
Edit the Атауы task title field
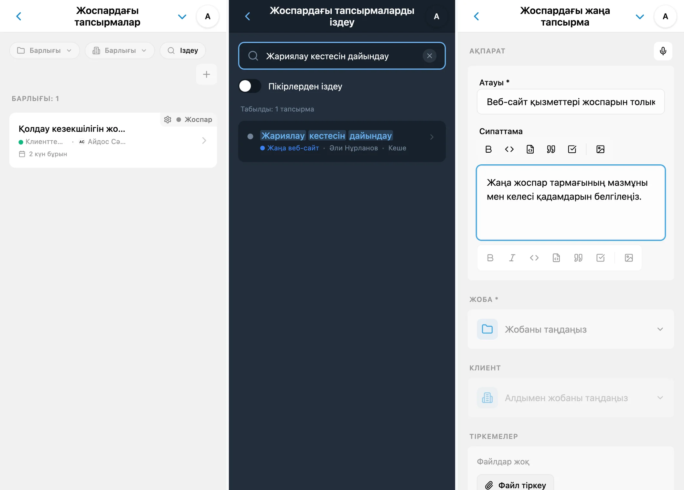click(571, 102)
